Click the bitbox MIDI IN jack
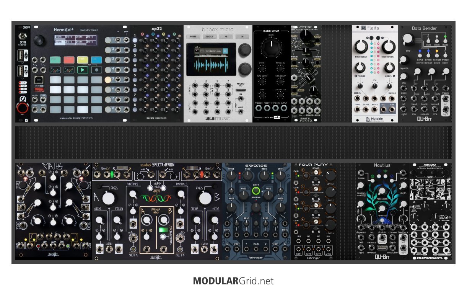The image size is (467, 289). [241, 98]
